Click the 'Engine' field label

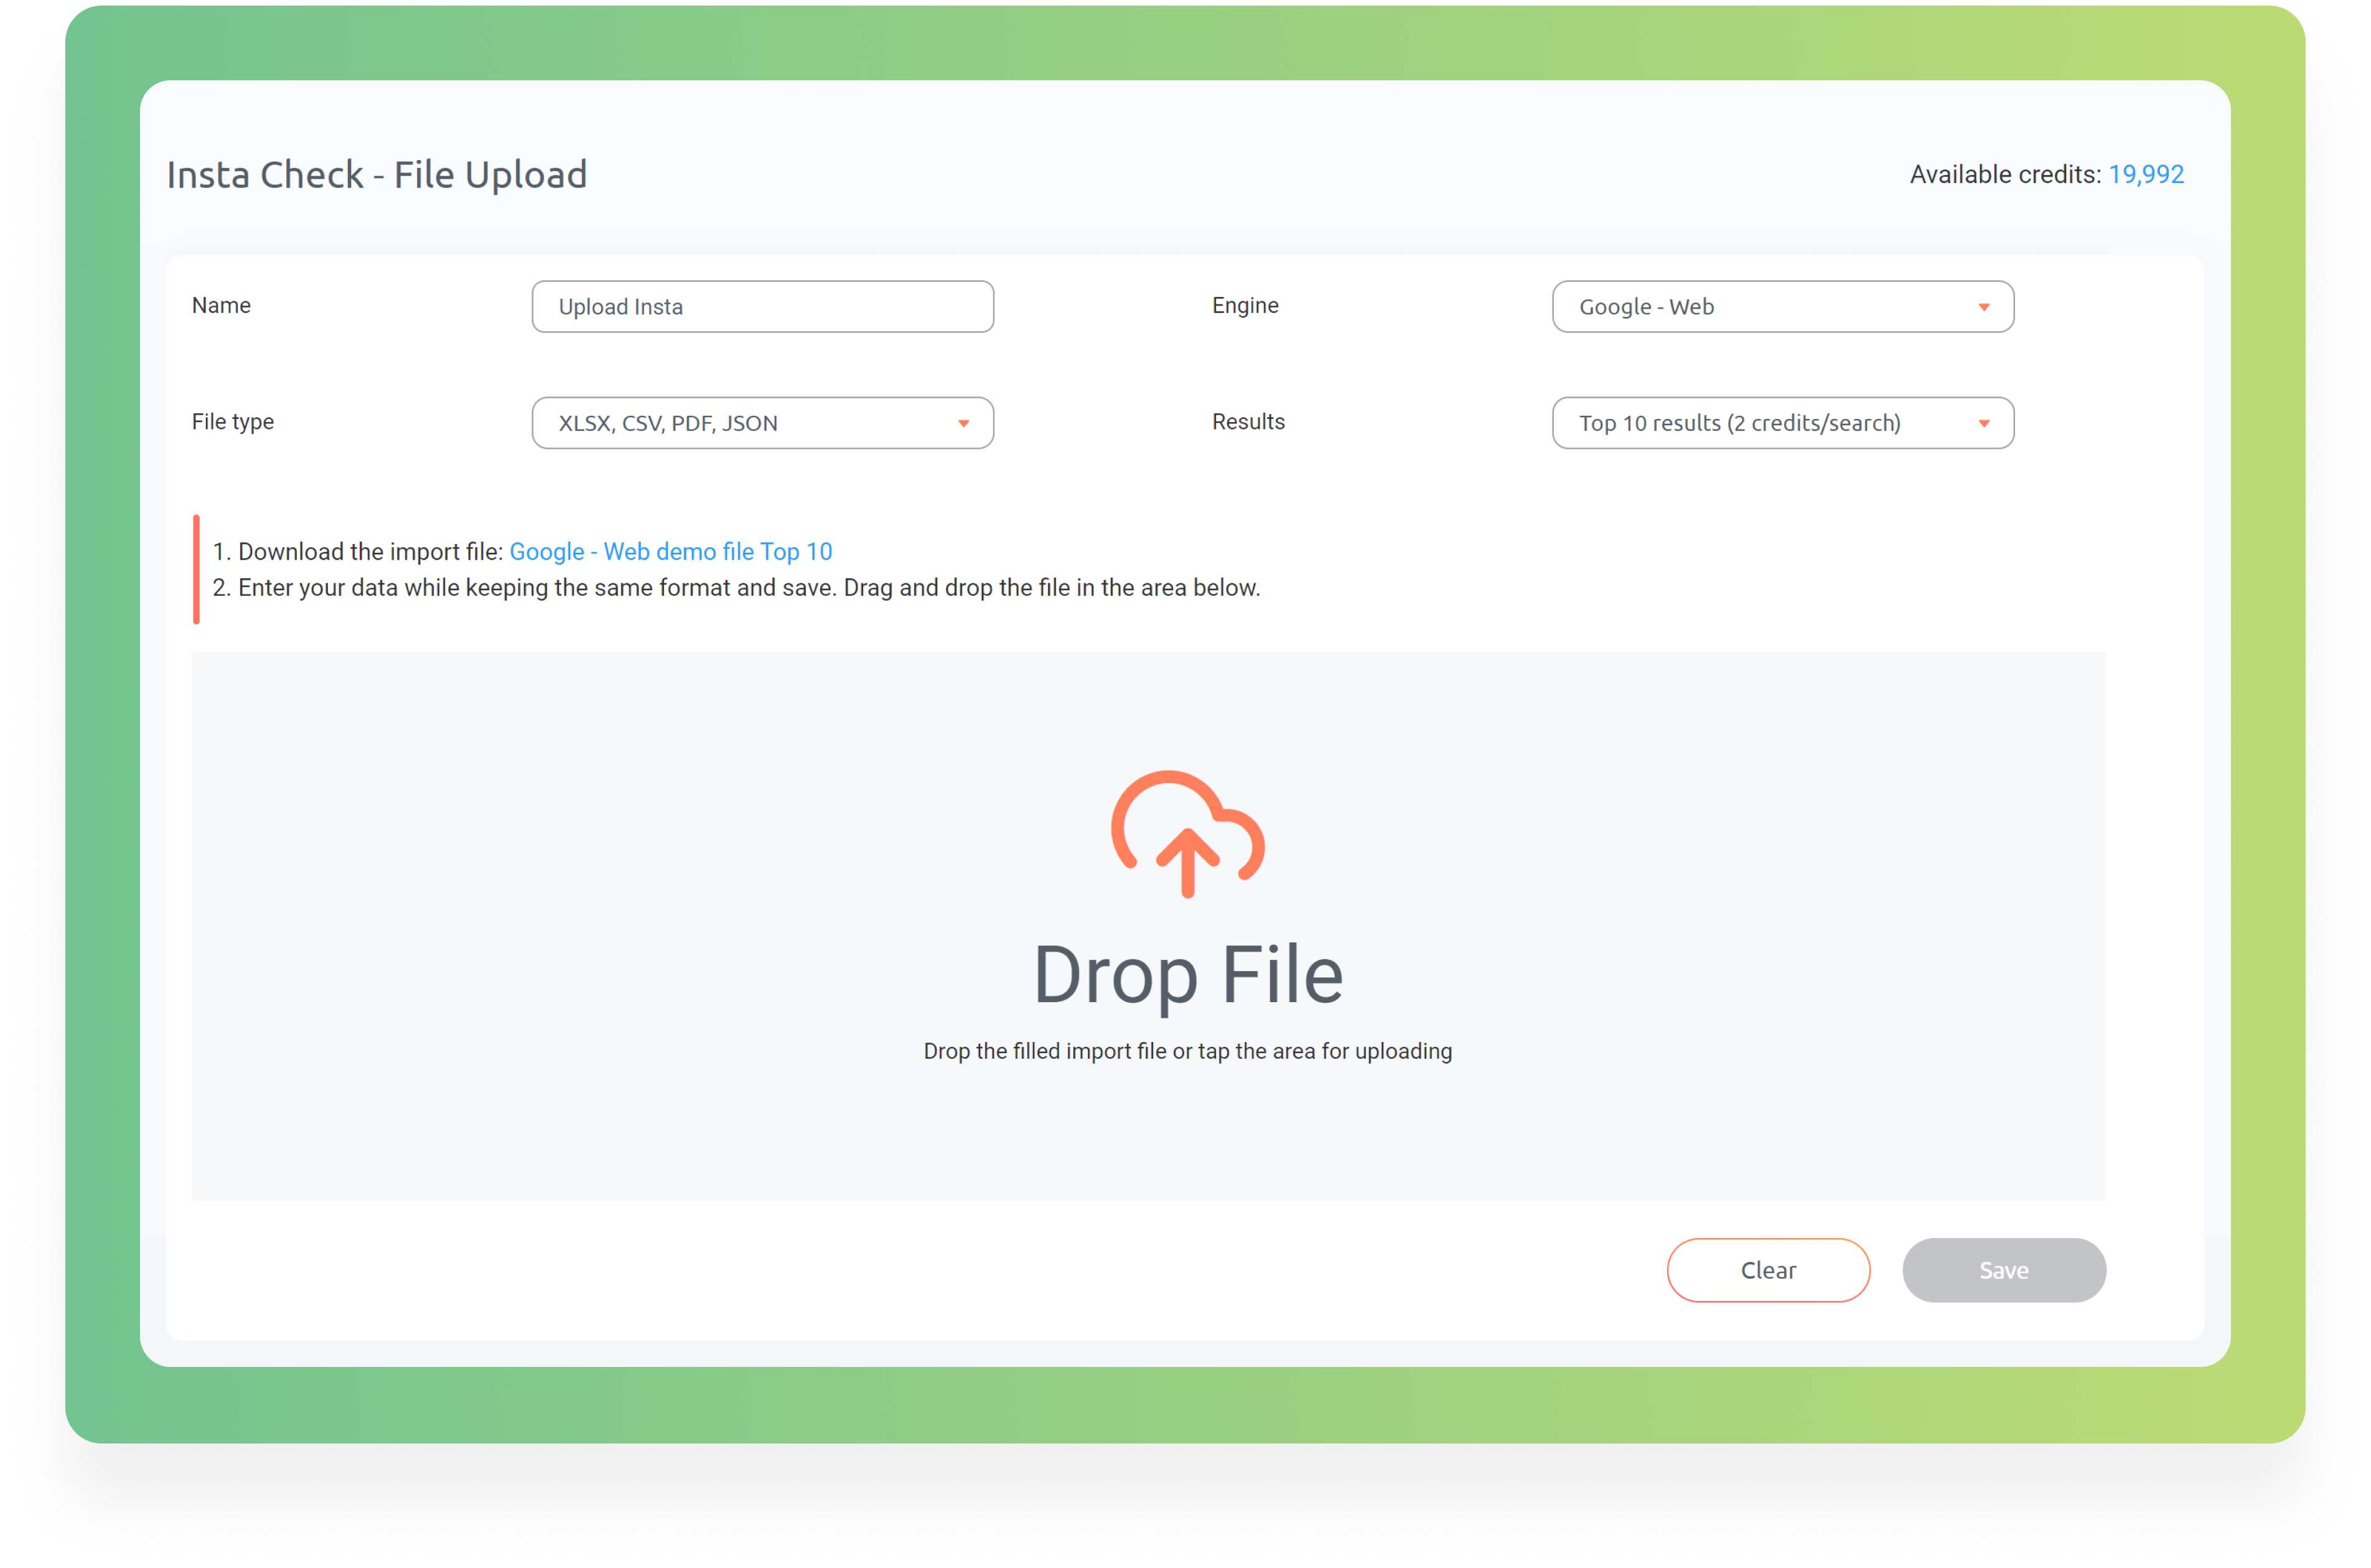point(1245,306)
